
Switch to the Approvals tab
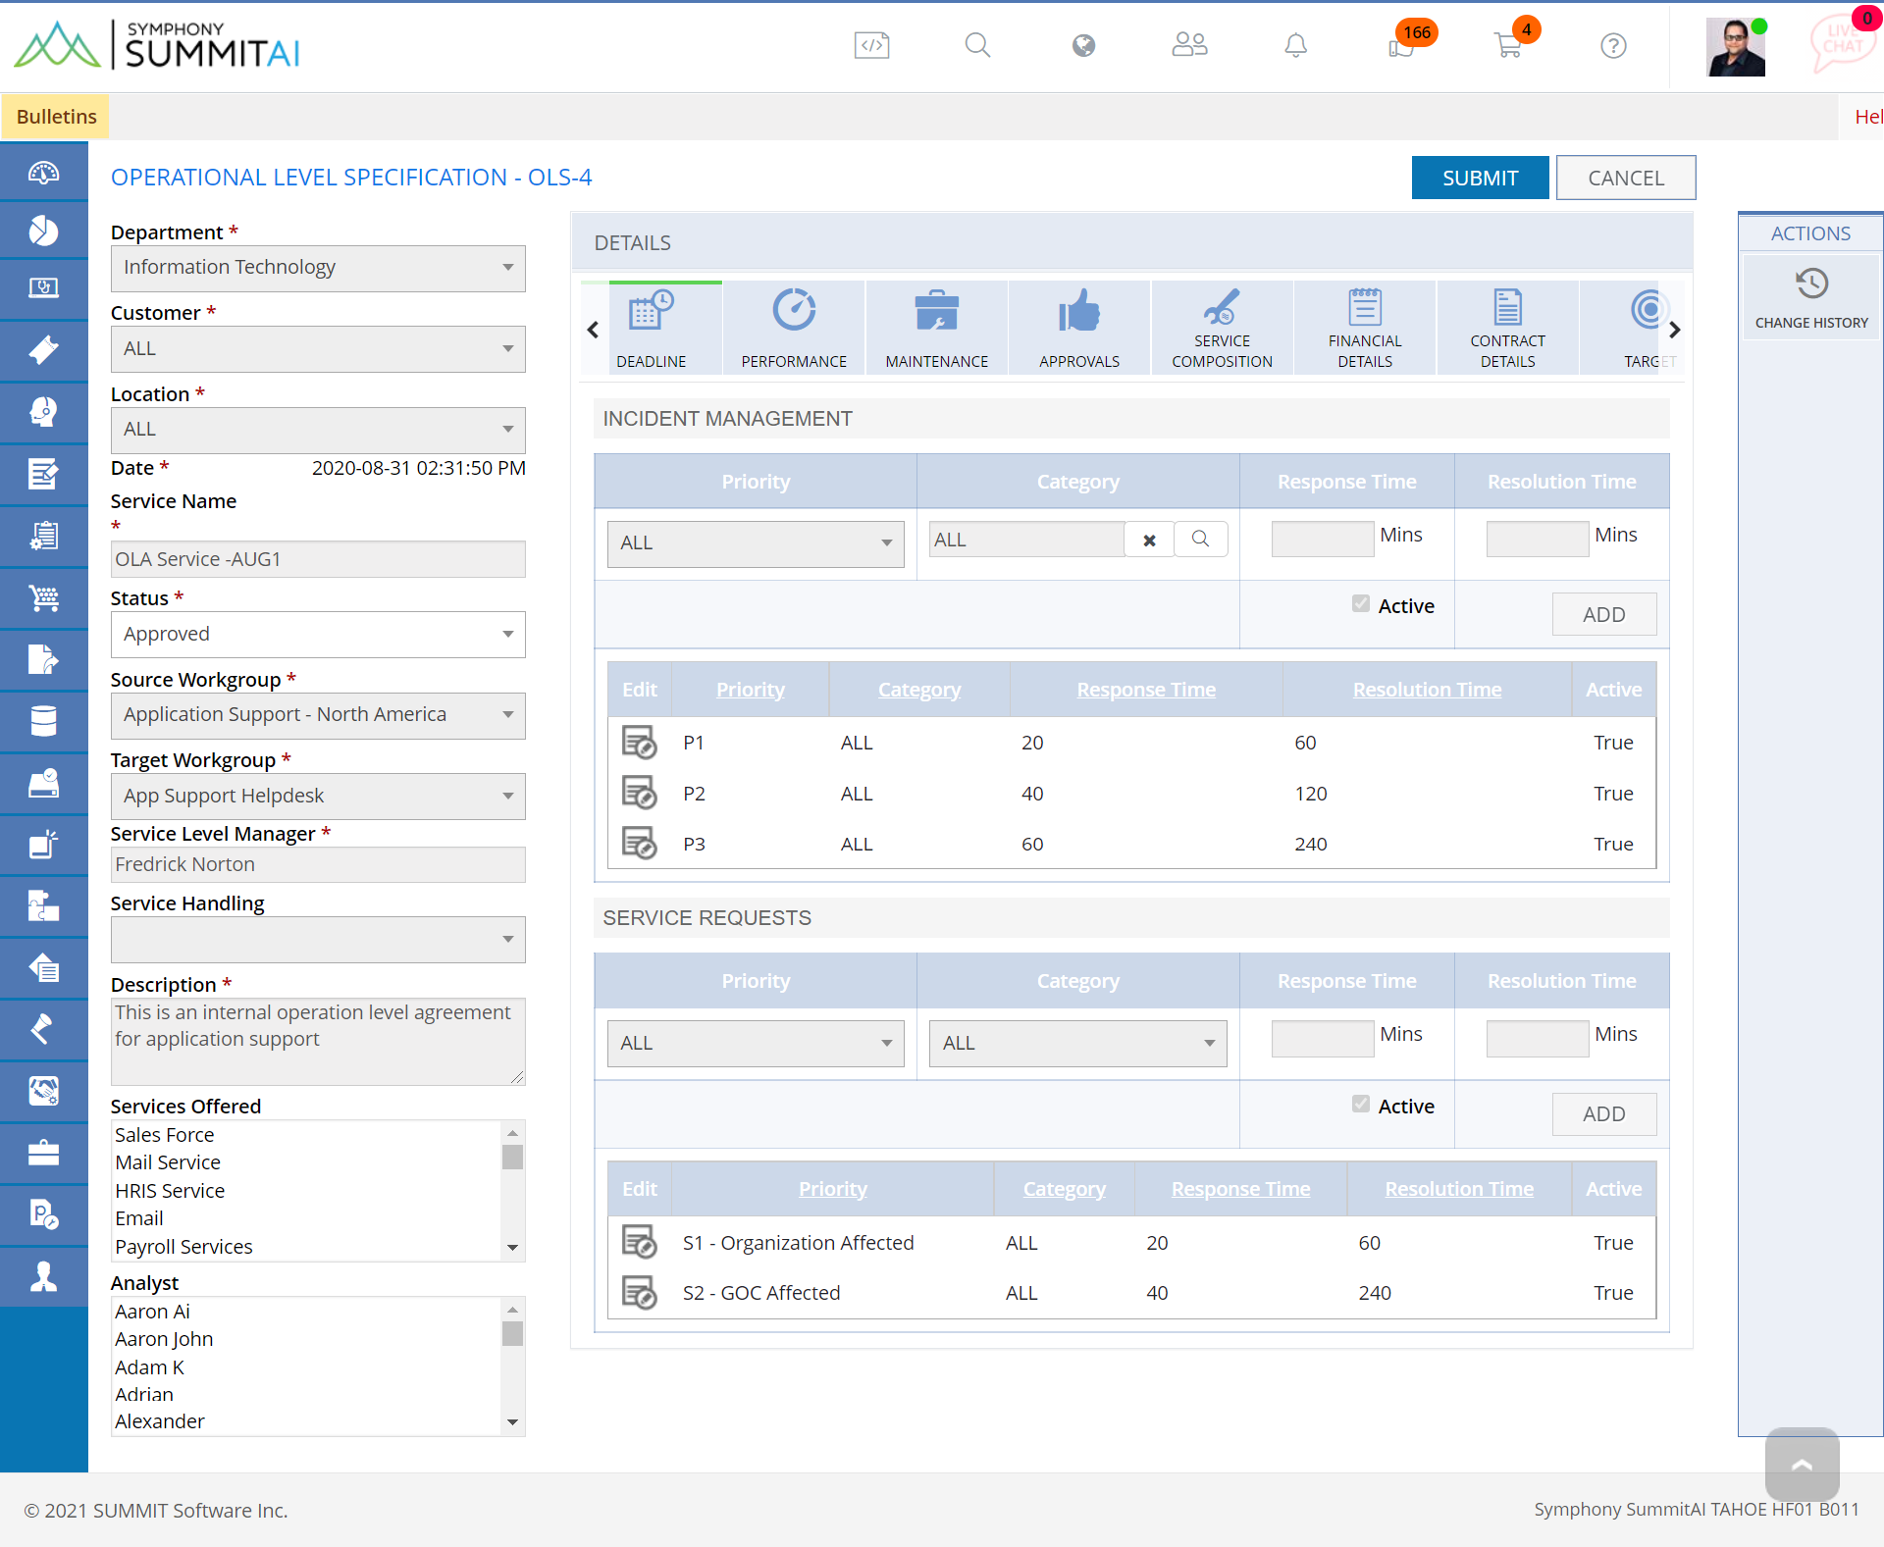(1079, 329)
